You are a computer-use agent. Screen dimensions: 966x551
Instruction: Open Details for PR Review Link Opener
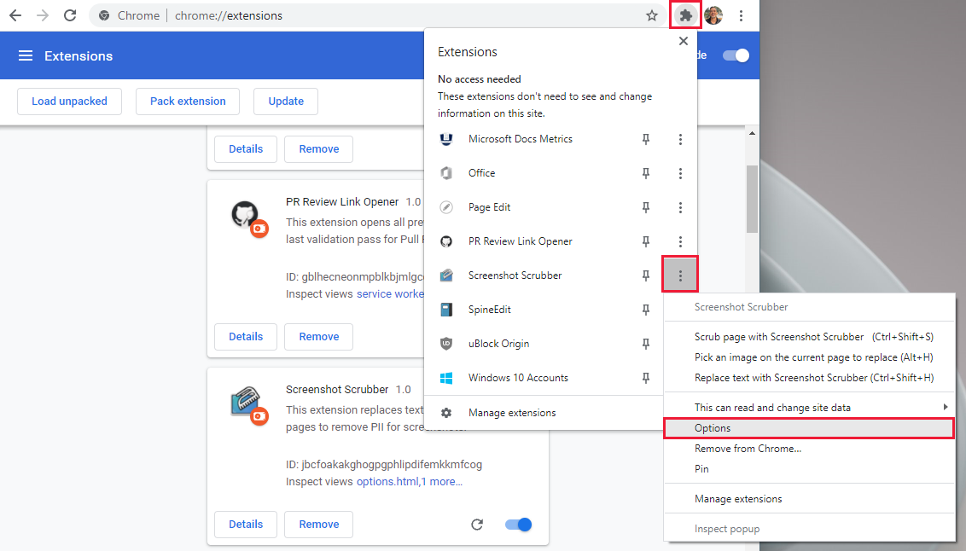(x=246, y=337)
